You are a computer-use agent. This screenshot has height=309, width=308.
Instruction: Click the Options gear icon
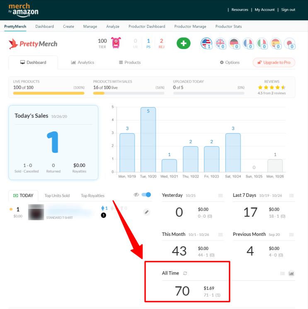coord(222,62)
